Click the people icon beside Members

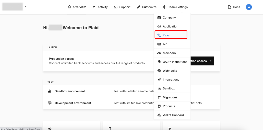(x=159, y=53)
